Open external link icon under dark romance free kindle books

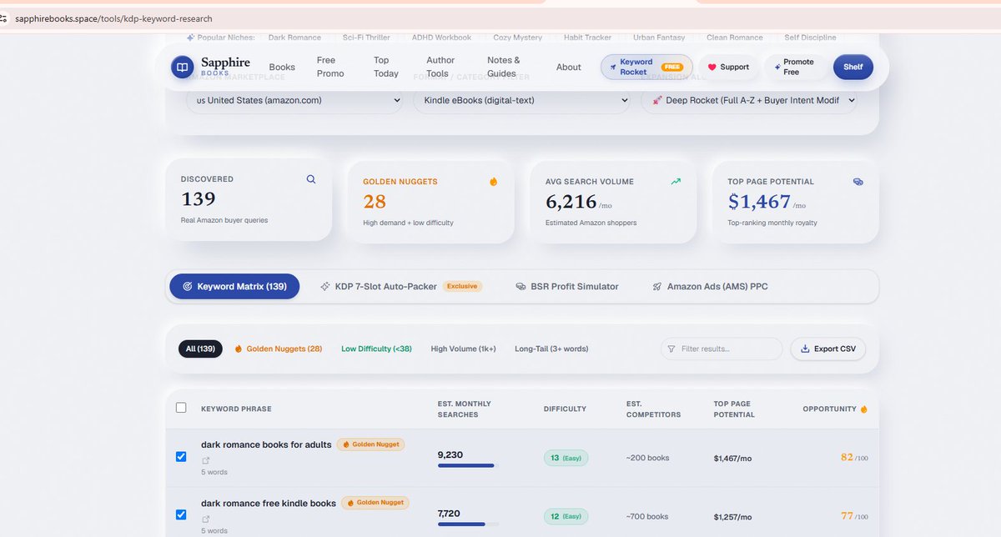(x=205, y=518)
